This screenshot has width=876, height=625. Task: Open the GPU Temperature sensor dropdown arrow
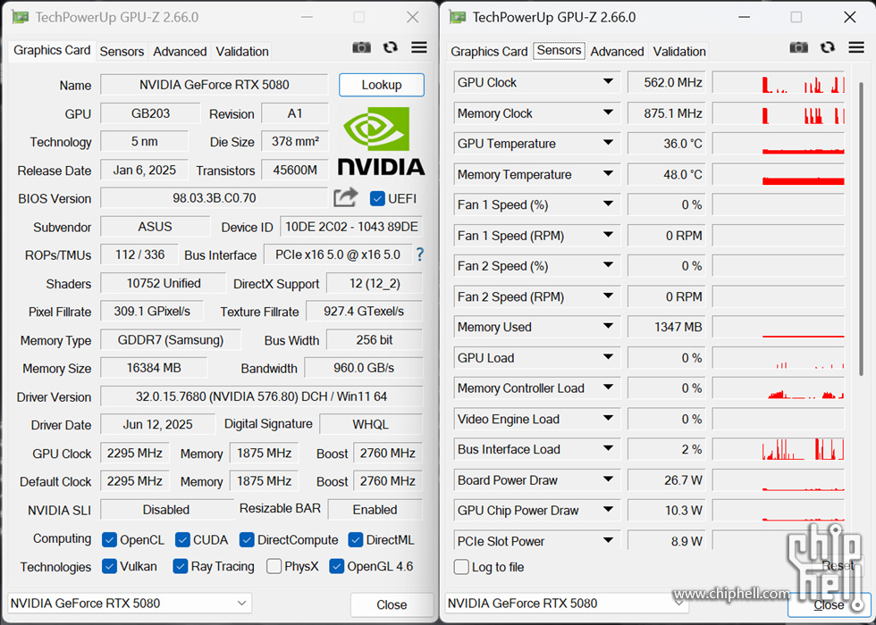[609, 144]
